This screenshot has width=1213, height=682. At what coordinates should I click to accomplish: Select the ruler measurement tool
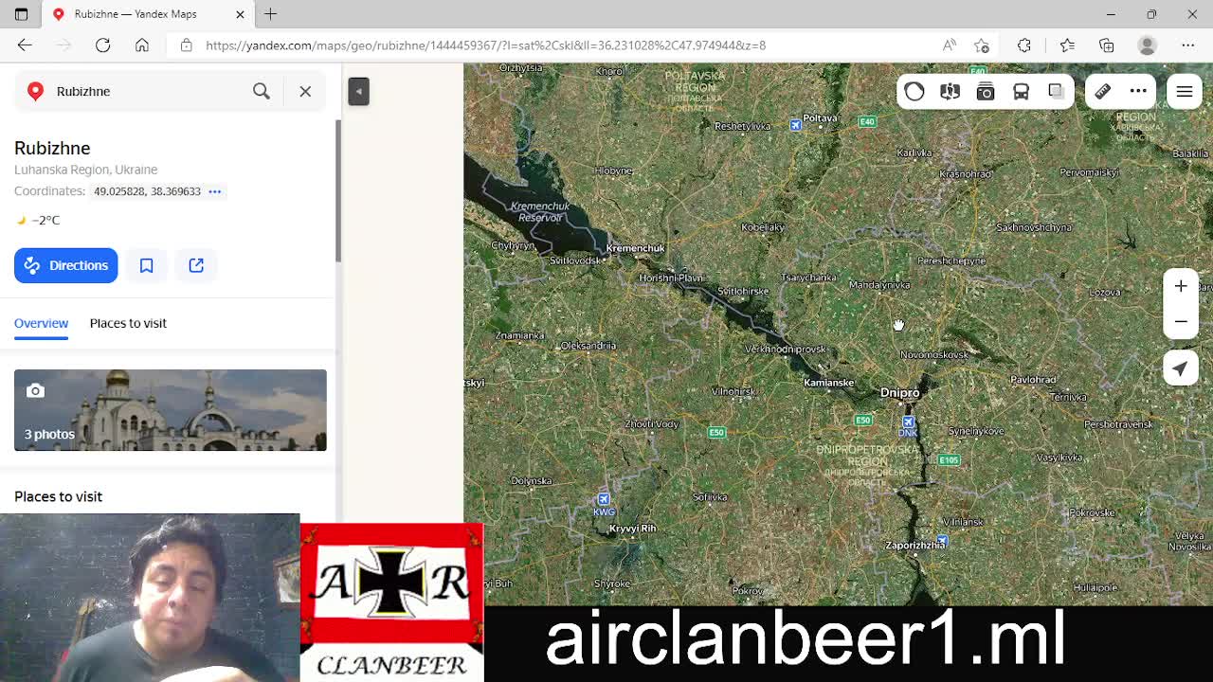1103,91
